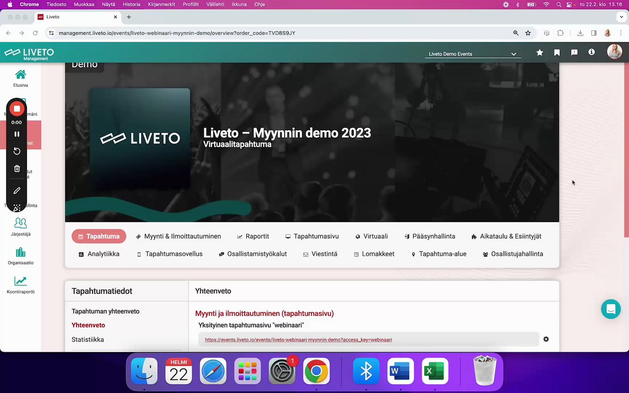Open the Osallistujahallinta tab
Viewport: 629px width, 393px height.
513,254
